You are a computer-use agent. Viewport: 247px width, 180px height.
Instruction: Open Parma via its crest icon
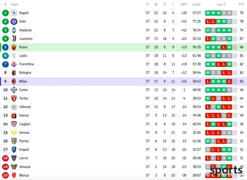tap(14, 141)
